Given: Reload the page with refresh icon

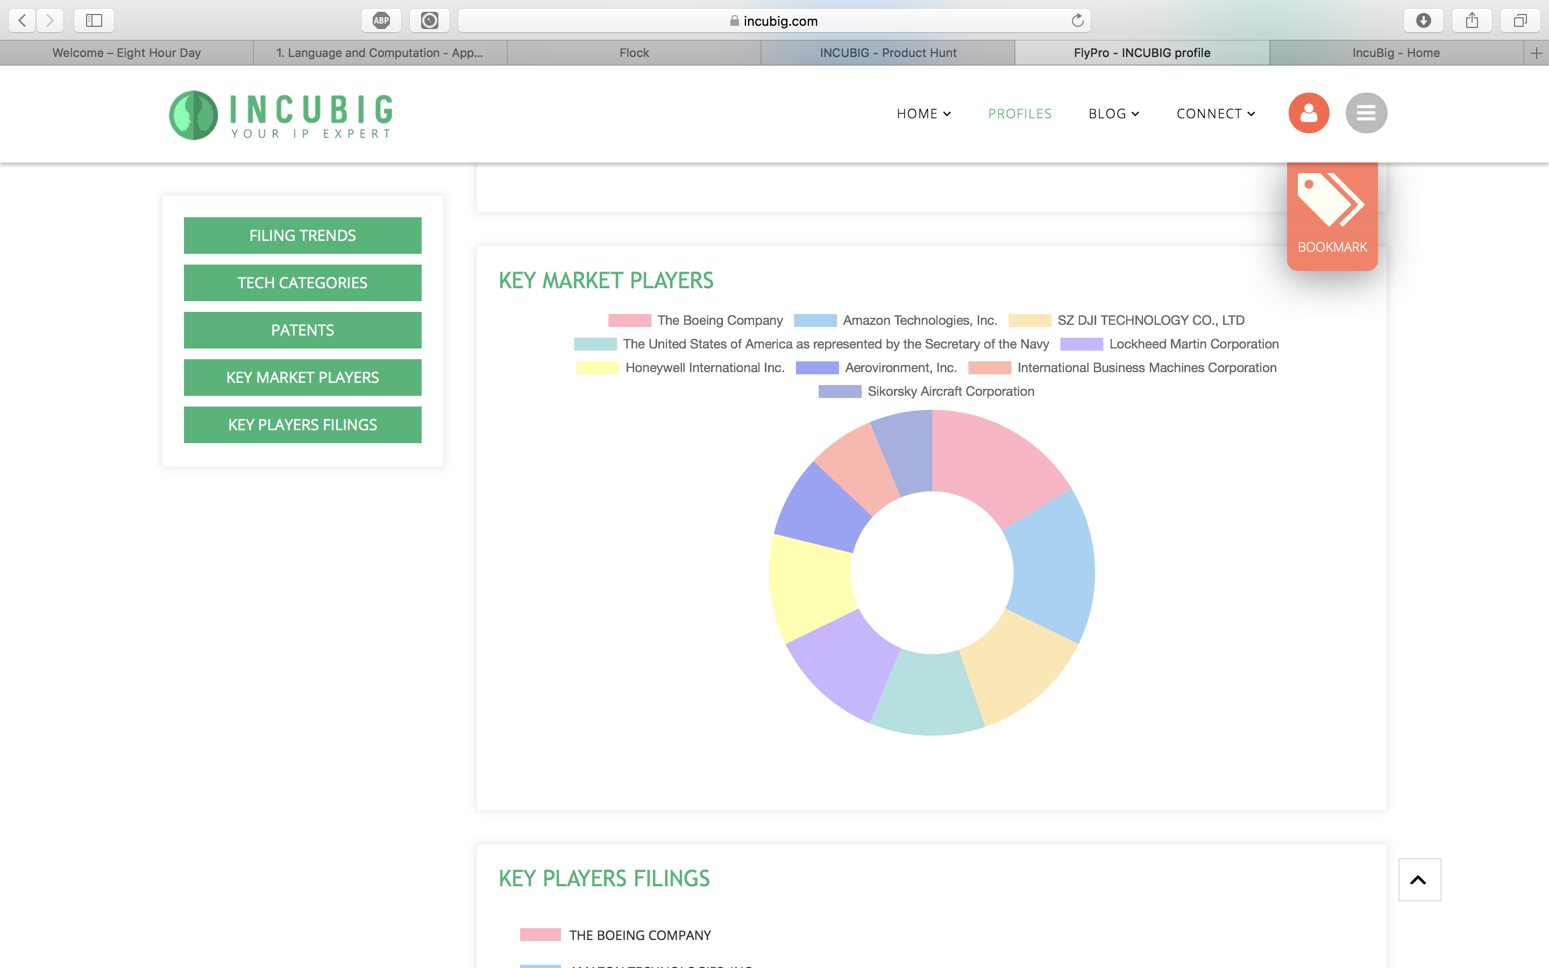Looking at the screenshot, I should pyautogui.click(x=1077, y=20).
